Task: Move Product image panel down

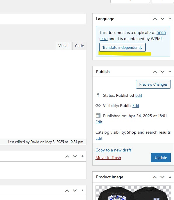Action: 162,177
